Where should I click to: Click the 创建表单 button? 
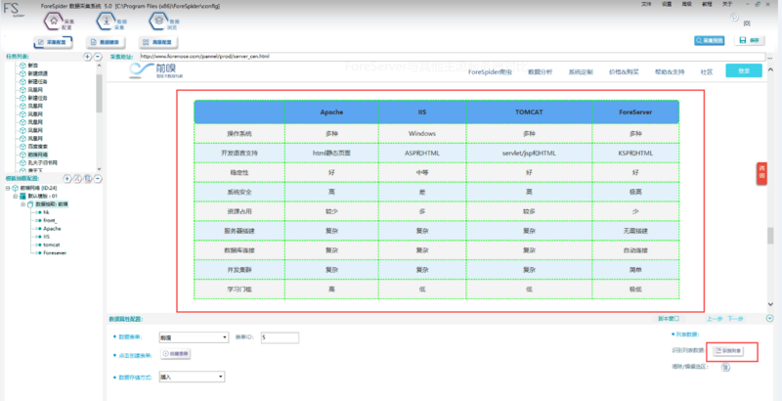tap(176, 354)
